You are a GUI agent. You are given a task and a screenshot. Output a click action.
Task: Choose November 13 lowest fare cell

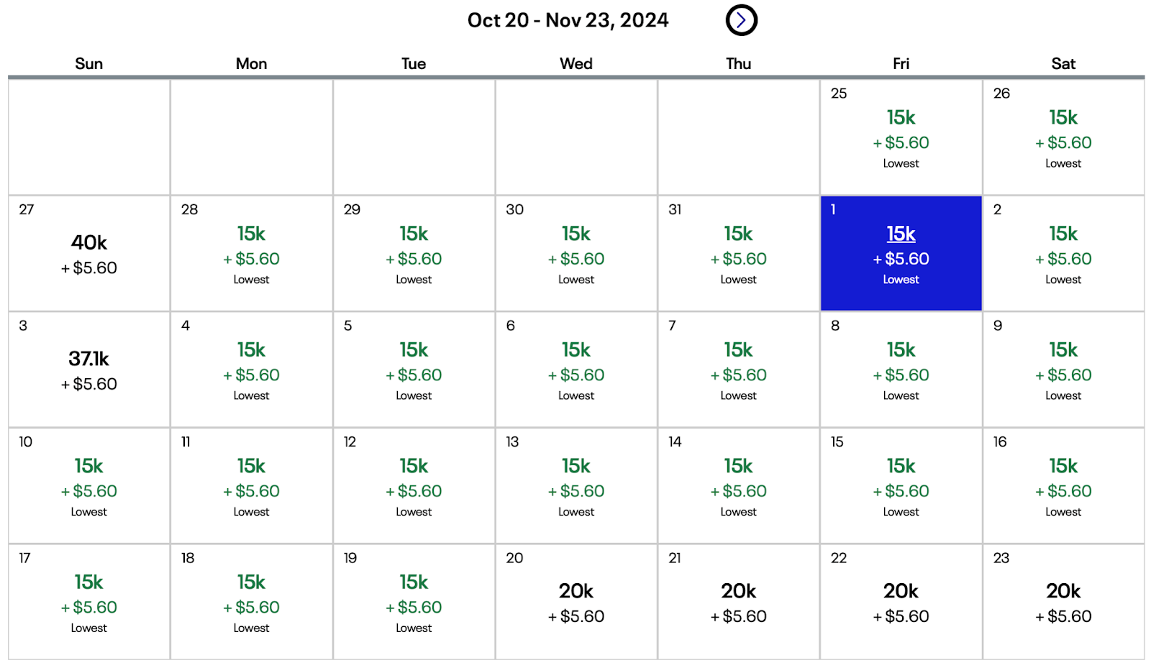(576, 486)
